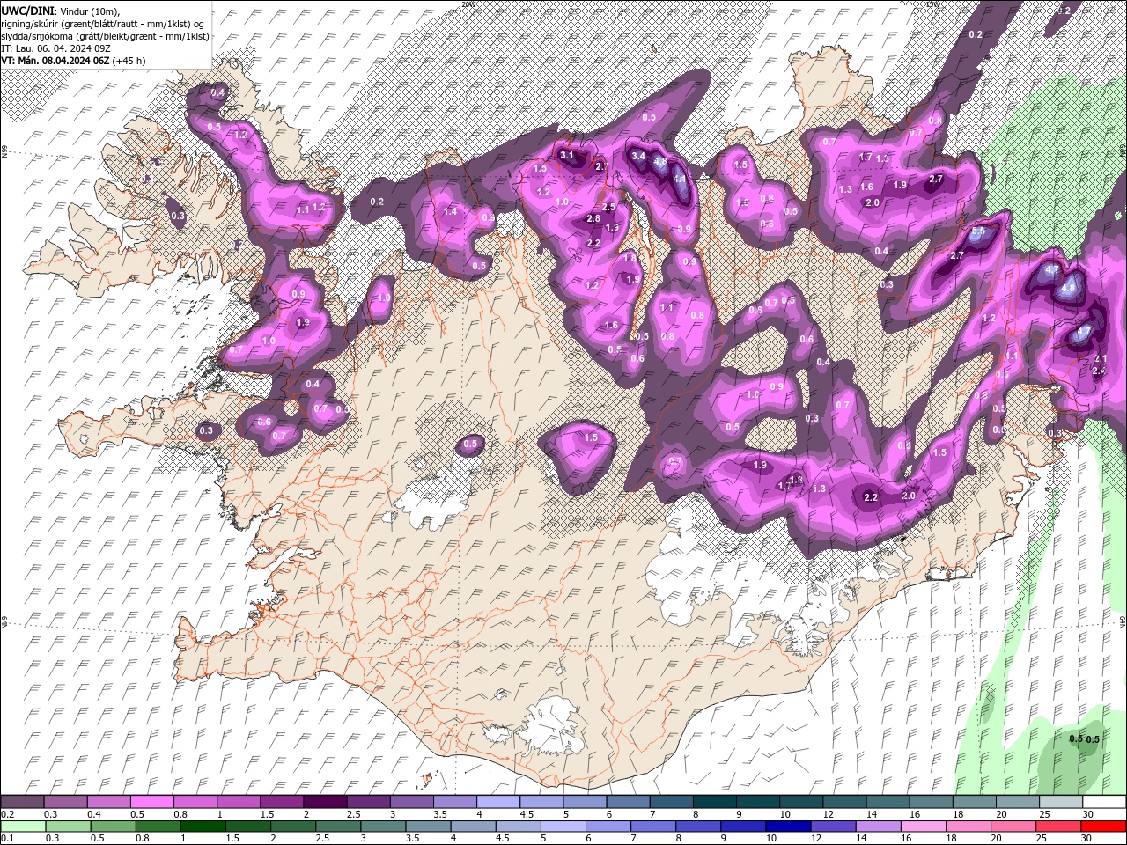
Task: Click the lavender upper swatch starting at 4
Action: 497,802
